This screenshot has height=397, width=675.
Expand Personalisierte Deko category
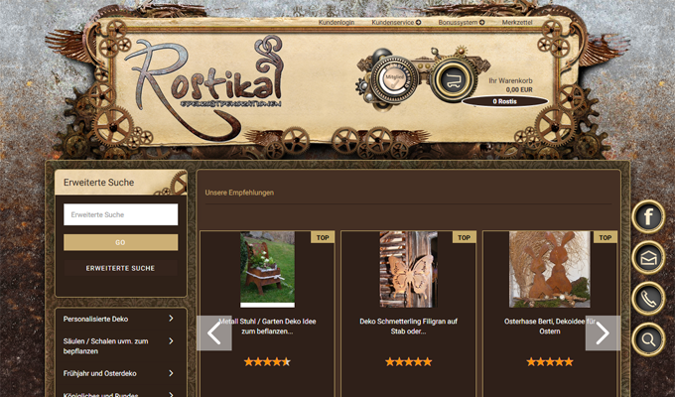[x=119, y=320]
